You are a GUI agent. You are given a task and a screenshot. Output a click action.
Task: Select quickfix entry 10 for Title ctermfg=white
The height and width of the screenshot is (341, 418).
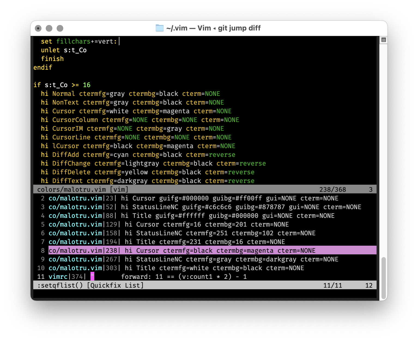pos(205,268)
